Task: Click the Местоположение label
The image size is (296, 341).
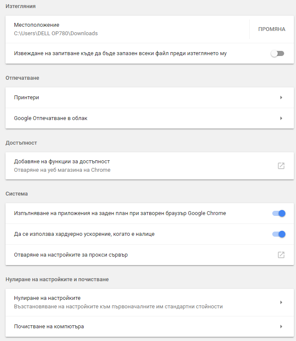Action: click(x=36, y=25)
